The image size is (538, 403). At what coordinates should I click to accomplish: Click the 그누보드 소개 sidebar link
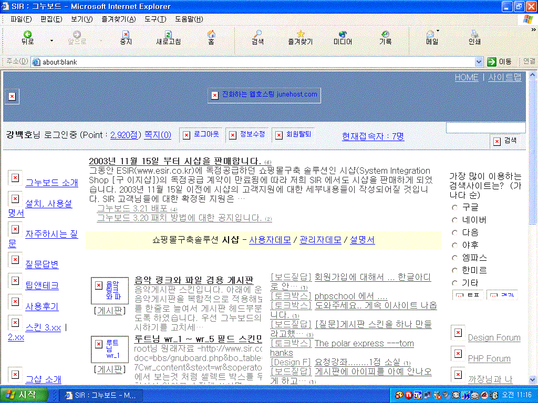click(51, 183)
